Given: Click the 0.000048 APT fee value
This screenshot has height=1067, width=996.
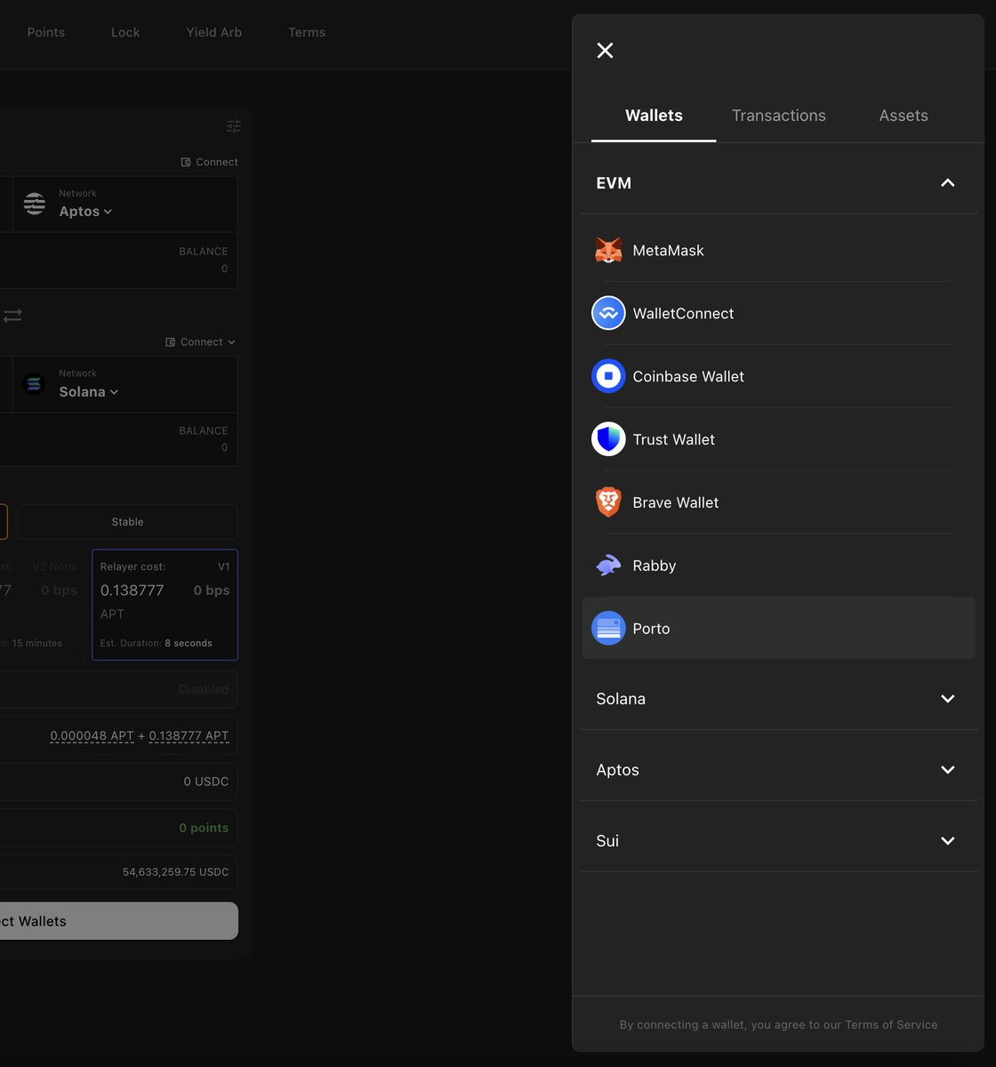Looking at the screenshot, I should [x=92, y=736].
